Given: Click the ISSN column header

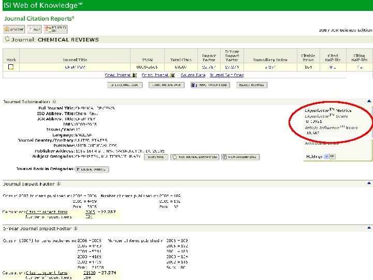Looking at the screenshot, I should (x=147, y=60).
